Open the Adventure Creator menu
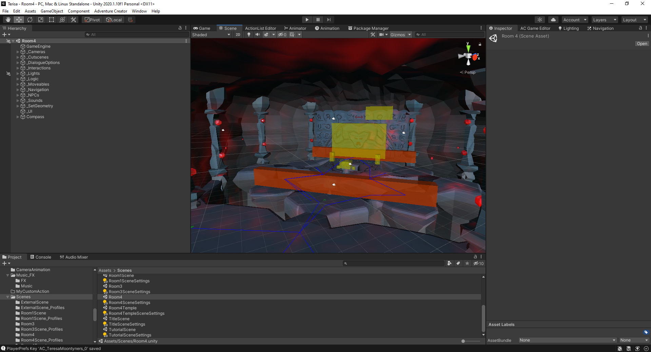651x352 pixels. 111,11
